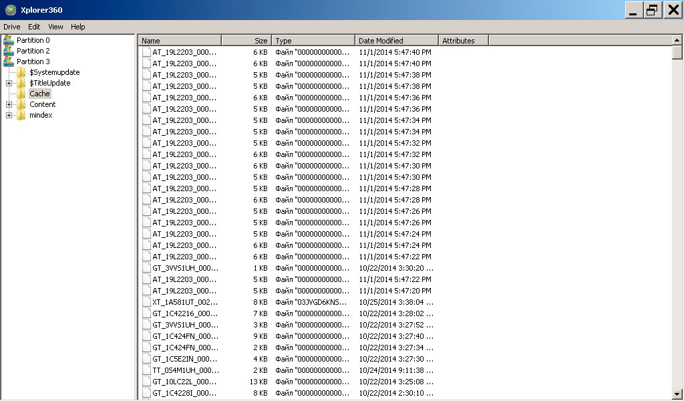
Task: Click the 8 KB size of XT_1A581UT row
Action: coord(261,302)
